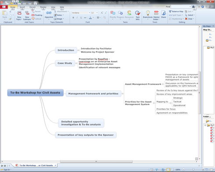Toggle bold formatting

73,18
